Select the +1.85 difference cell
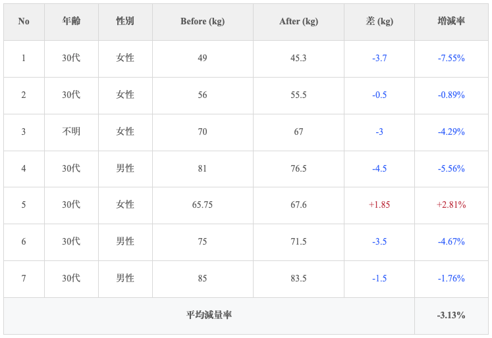This screenshot has height=338, width=492. 379,205
